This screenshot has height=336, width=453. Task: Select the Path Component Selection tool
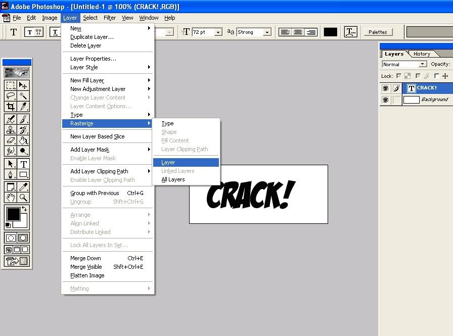point(11,164)
